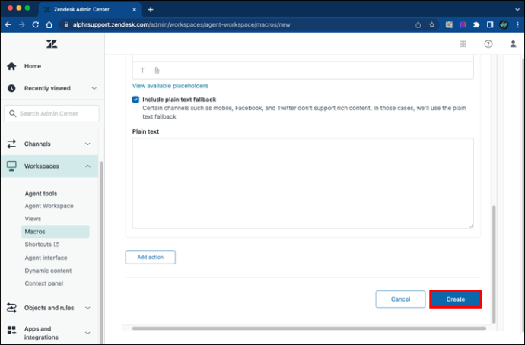Open the user profile icon
This screenshot has height=345, width=525.
pos(513,44)
